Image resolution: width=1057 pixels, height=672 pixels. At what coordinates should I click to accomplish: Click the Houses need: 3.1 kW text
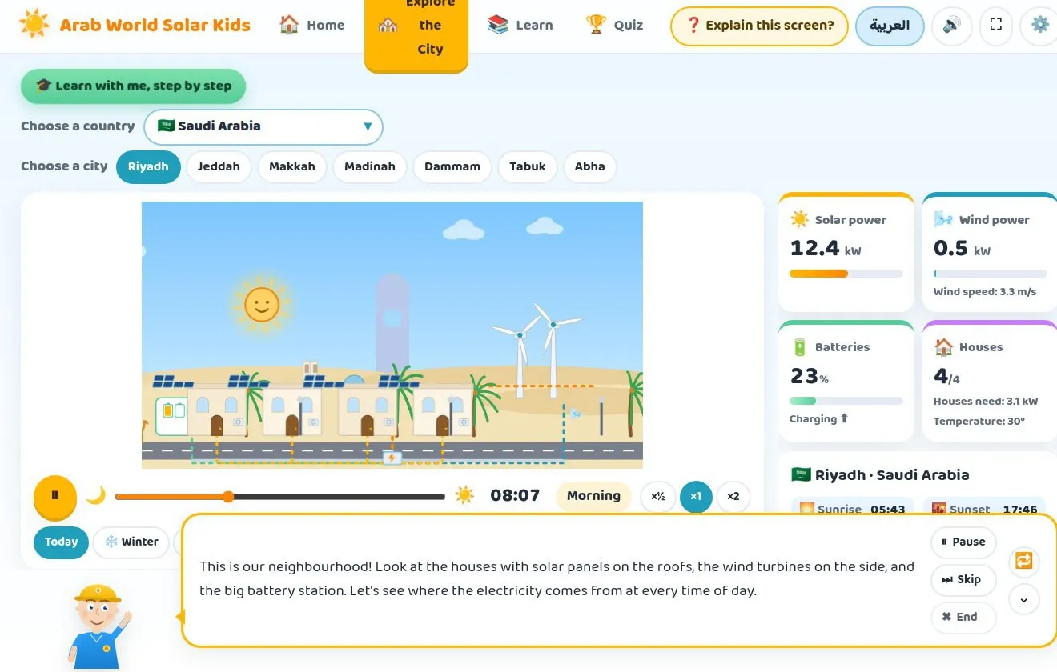[x=986, y=402]
